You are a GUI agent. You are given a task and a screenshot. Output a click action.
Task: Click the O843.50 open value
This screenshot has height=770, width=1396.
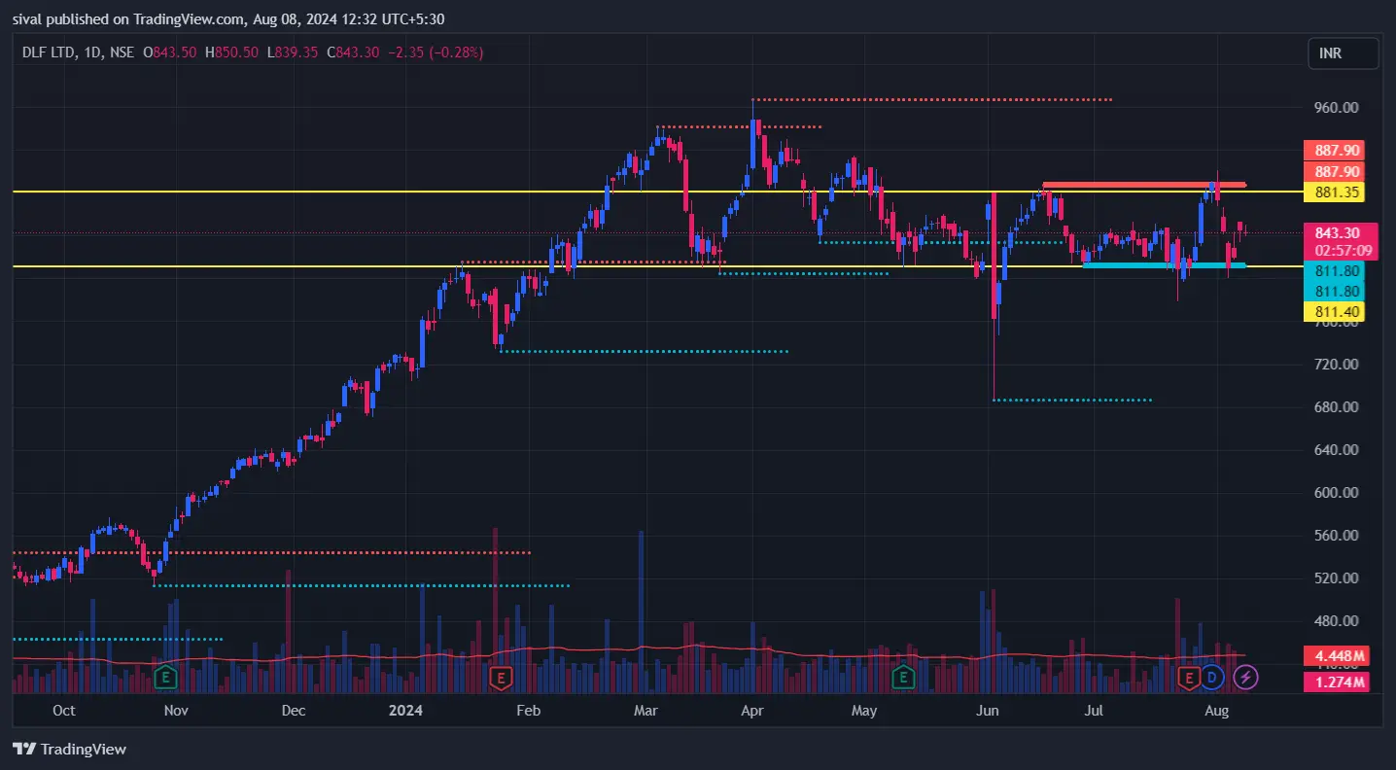click(x=170, y=52)
